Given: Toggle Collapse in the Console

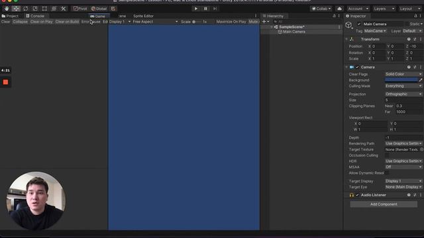Looking at the screenshot, I should (x=20, y=22).
